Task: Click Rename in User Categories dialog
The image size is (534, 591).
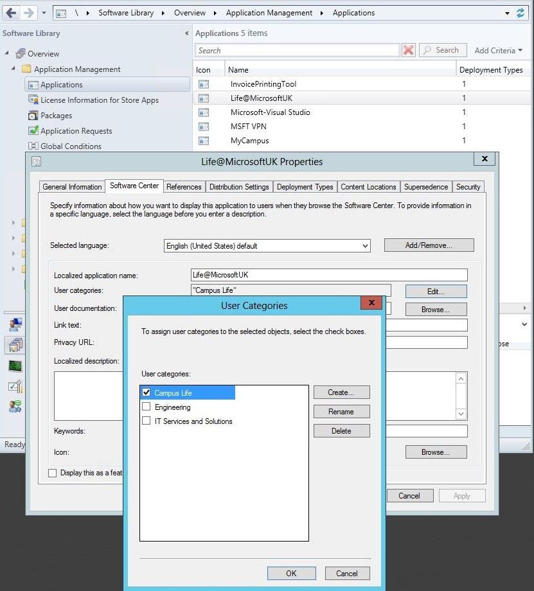Action: pyautogui.click(x=341, y=412)
